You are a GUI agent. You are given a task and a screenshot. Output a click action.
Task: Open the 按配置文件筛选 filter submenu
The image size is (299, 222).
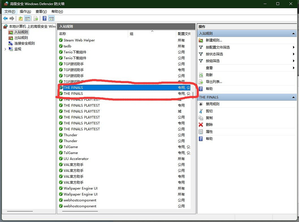click(218, 47)
